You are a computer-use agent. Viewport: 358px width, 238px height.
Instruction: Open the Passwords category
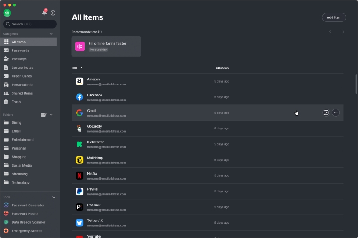click(x=29, y=50)
